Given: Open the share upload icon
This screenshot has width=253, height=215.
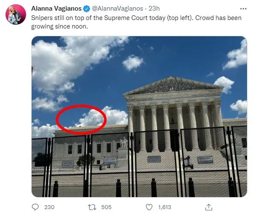Looking at the screenshot, I should (x=209, y=207).
